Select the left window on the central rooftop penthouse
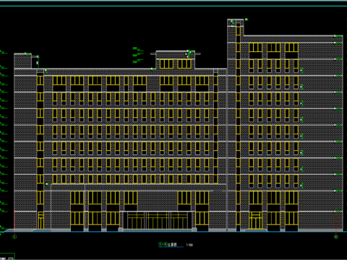 tap(166, 64)
